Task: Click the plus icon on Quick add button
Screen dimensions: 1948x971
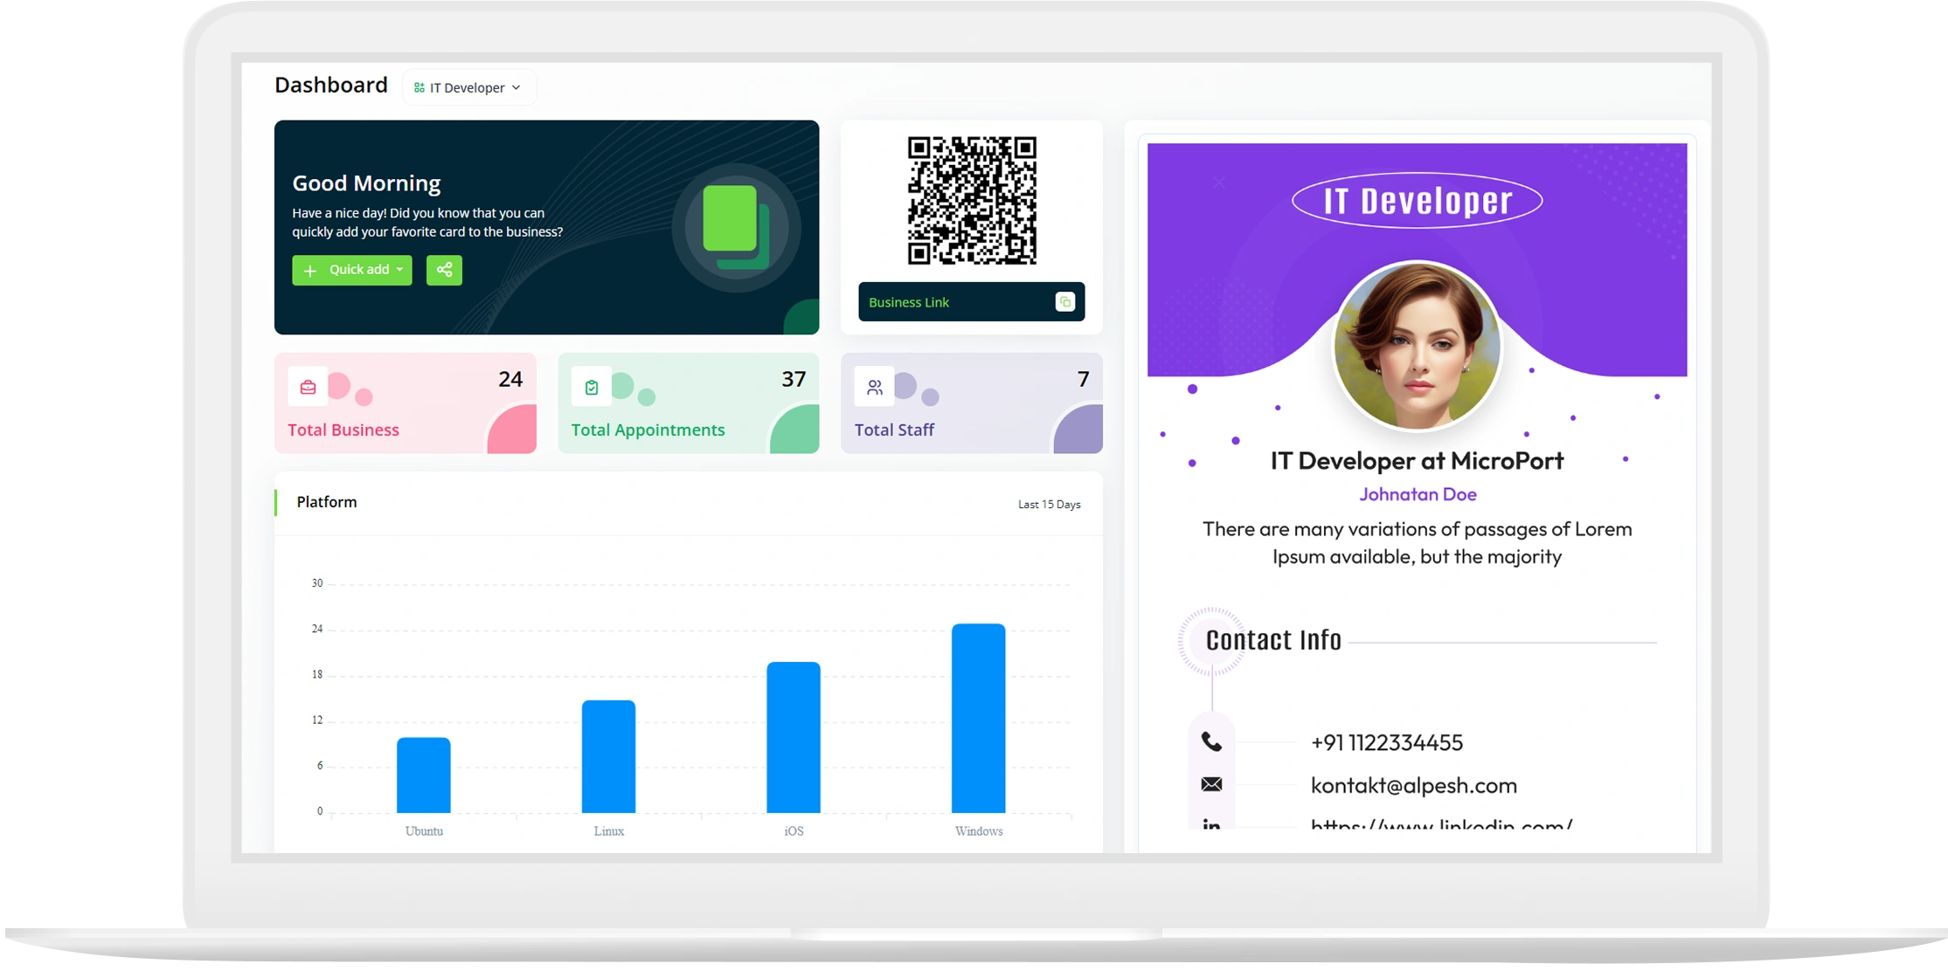Action: click(312, 270)
